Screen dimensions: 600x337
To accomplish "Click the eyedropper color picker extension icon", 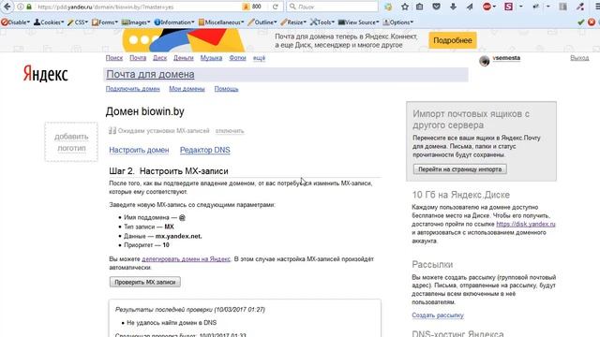I will tap(580, 7).
